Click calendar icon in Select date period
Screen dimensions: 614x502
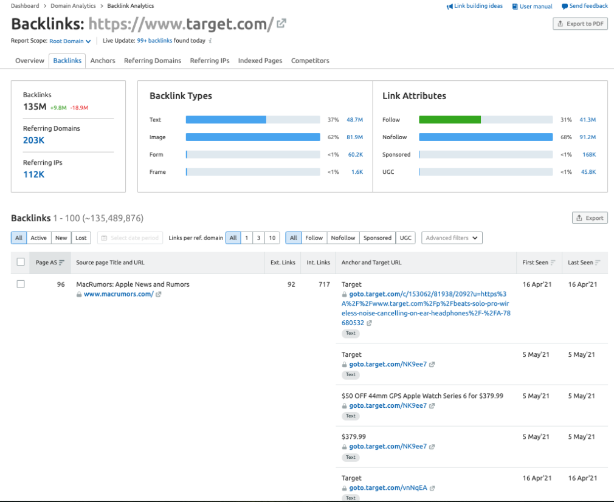[x=104, y=238]
